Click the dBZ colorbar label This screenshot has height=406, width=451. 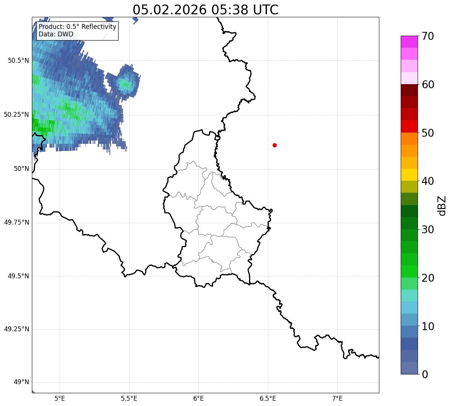pyautogui.click(x=442, y=205)
